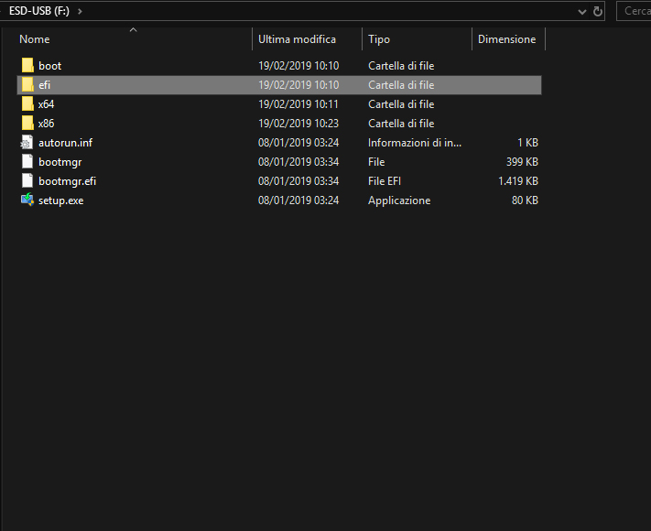Refresh the ESD-USB folder view
Image resolution: width=651 pixels, height=531 pixels.
point(598,11)
